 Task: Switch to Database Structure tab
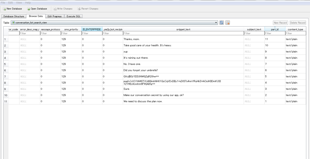(14, 16)
